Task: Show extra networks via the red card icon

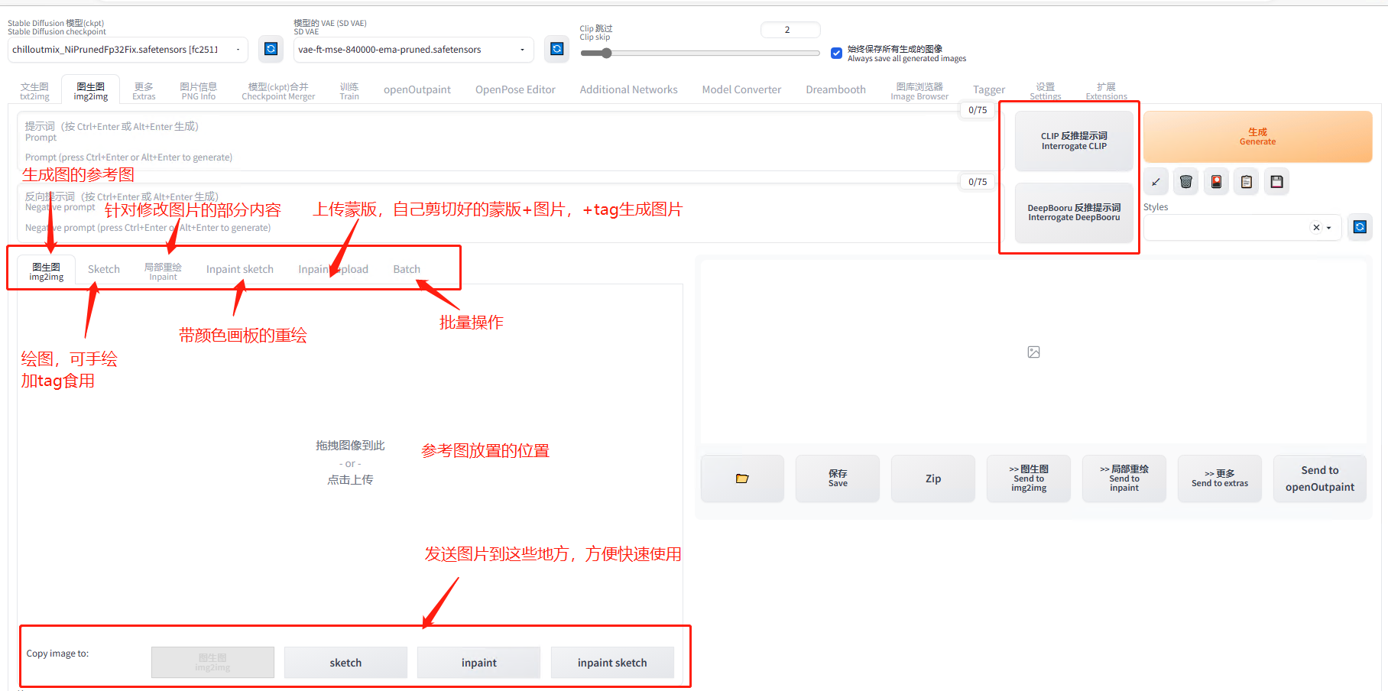Action: pyautogui.click(x=1216, y=182)
